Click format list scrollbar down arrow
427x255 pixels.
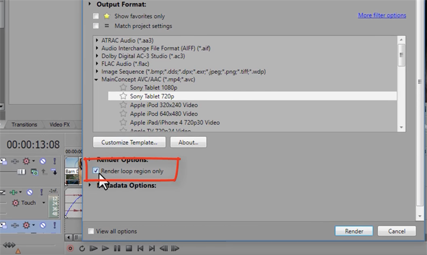pyautogui.click(x=401, y=127)
